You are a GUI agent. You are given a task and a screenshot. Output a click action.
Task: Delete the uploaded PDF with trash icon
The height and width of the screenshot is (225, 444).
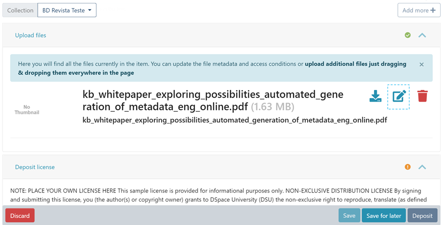[x=422, y=96]
